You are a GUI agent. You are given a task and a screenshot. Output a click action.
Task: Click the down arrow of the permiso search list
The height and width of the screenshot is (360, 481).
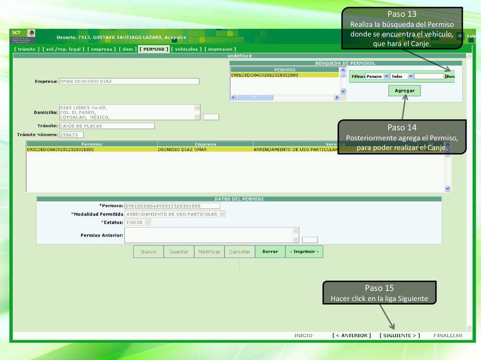(x=343, y=91)
